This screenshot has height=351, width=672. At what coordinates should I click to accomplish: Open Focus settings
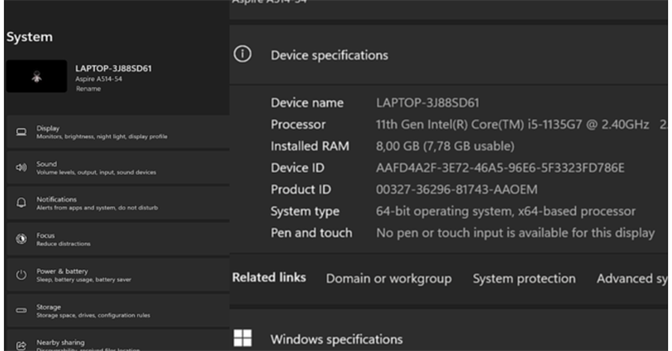118,239
